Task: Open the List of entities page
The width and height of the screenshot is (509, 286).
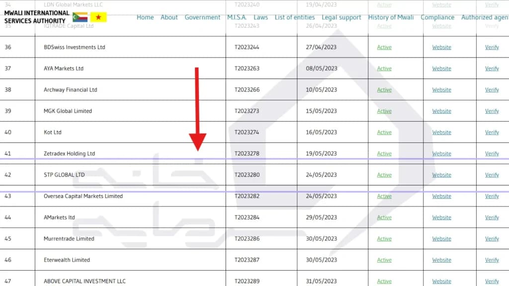Action: click(295, 17)
